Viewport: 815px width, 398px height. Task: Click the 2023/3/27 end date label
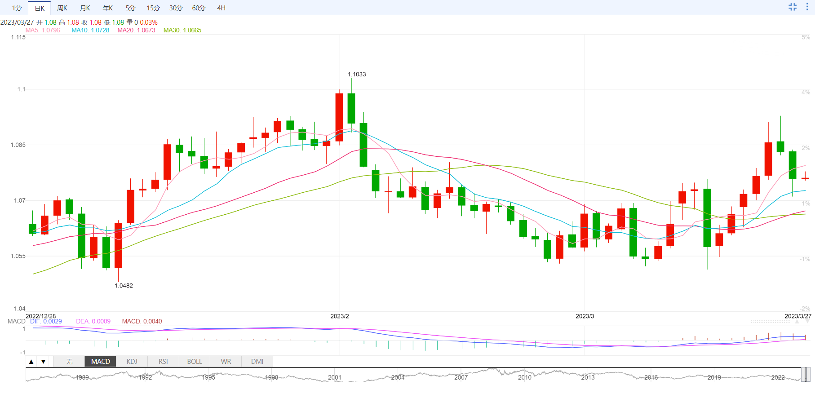(798, 316)
